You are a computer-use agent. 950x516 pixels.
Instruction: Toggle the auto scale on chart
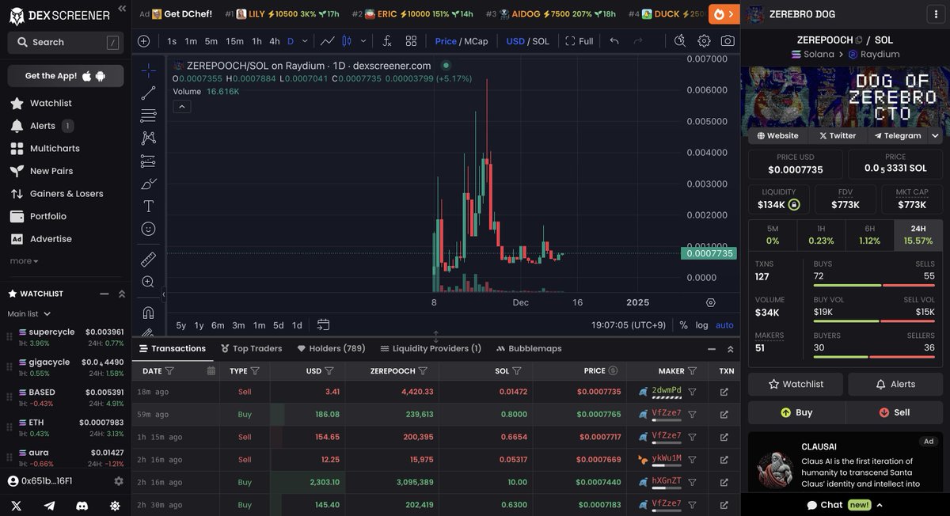point(724,325)
